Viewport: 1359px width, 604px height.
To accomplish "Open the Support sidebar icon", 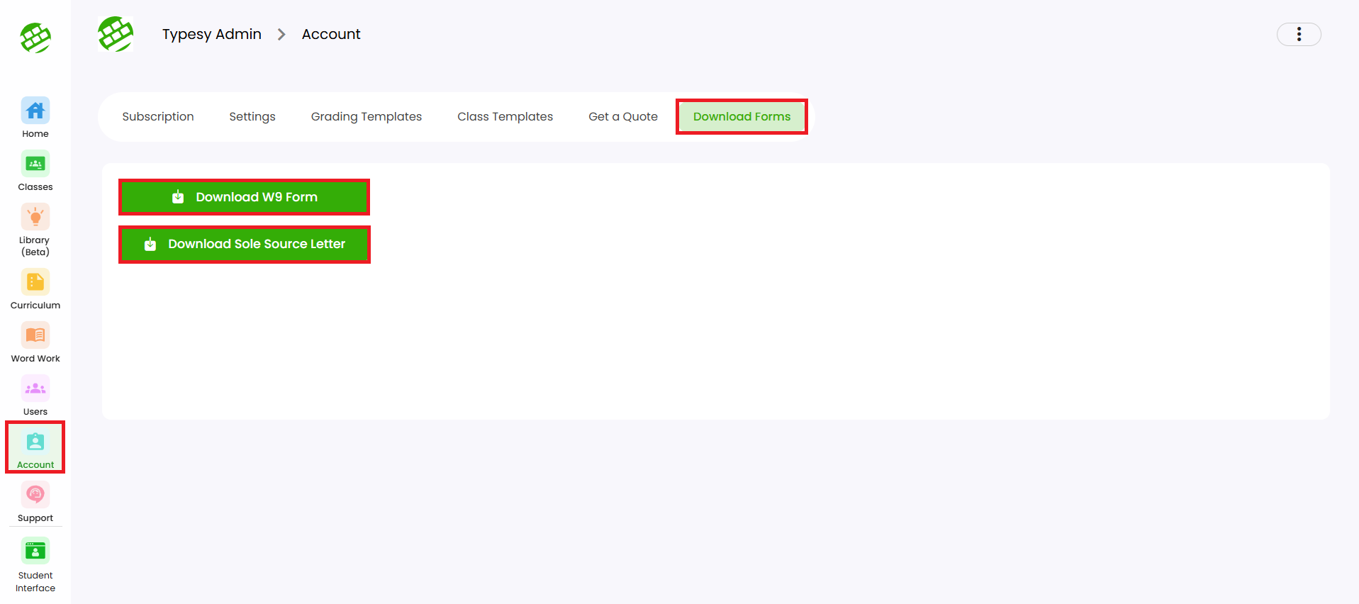I will [x=35, y=495].
